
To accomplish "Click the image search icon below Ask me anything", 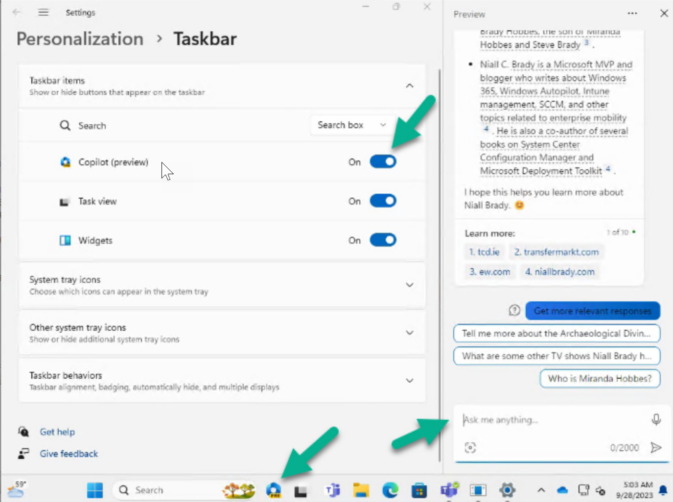I will tap(470, 447).
